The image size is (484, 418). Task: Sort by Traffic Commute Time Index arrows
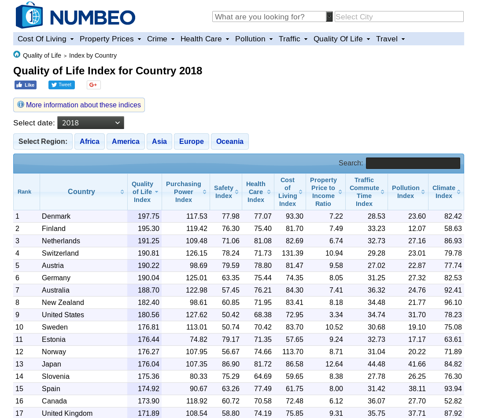point(382,192)
